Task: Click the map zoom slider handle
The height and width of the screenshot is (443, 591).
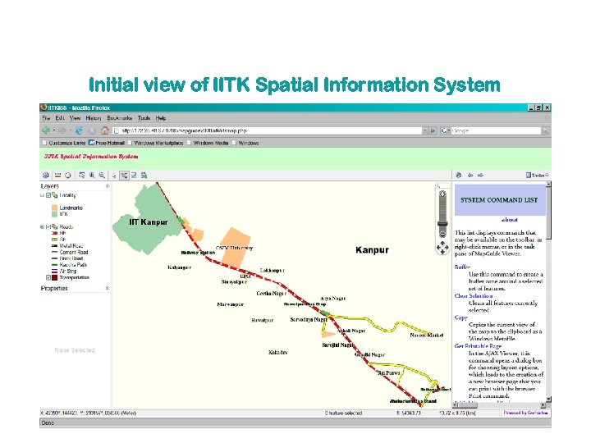Action: pyautogui.click(x=442, y=224)
